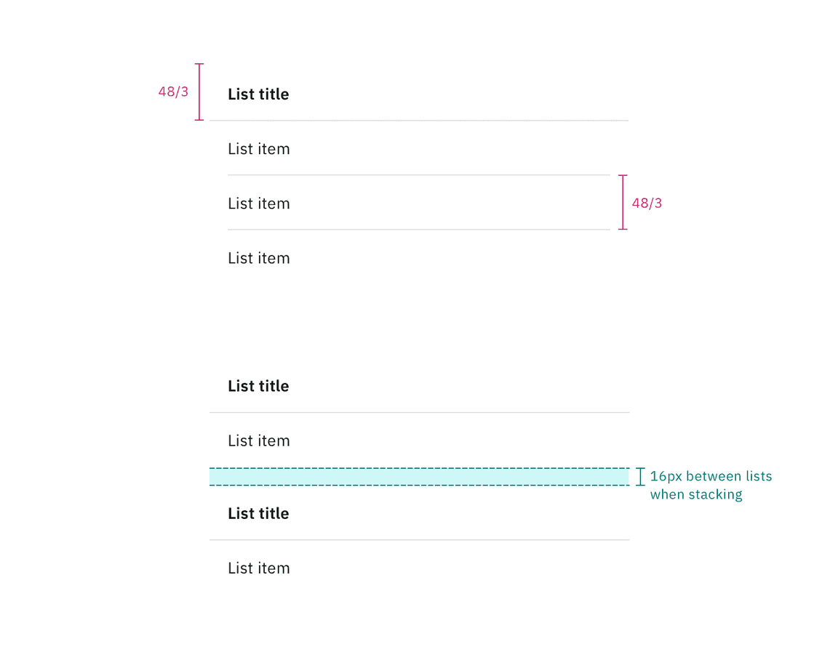
Task: Click the "List title" heading below the teal band
Action: click(258, 514)
